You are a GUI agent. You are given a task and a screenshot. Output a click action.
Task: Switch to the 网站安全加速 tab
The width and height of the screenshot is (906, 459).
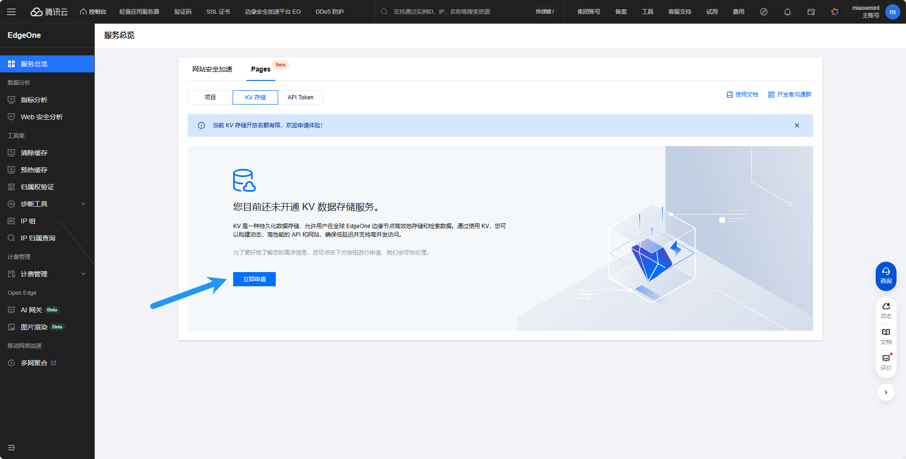tap(212, 69)
